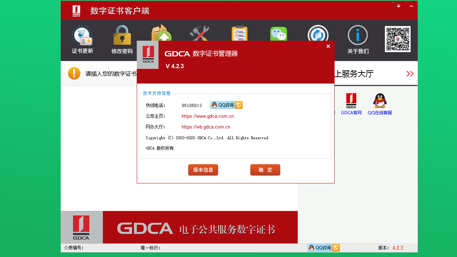Expand the yellow dropdown next to QQ咨询 in dialog
The image size is (457, 257).
pos(238,105)
